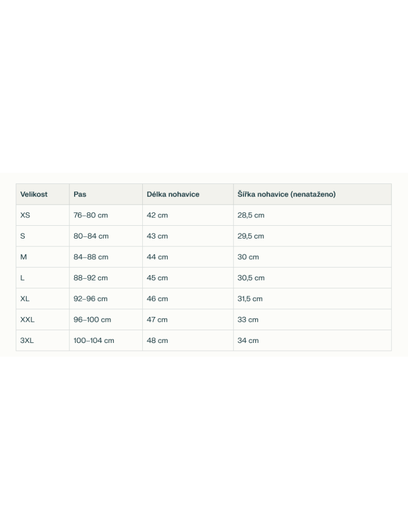408x530 pixels.
Task: Select the 42 cm leg length cell
Action: pyautogui.click(x=157, y=215)
